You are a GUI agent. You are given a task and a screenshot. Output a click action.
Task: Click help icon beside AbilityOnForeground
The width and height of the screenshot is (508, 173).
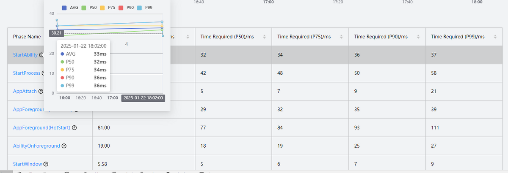[x=64, y=146]
